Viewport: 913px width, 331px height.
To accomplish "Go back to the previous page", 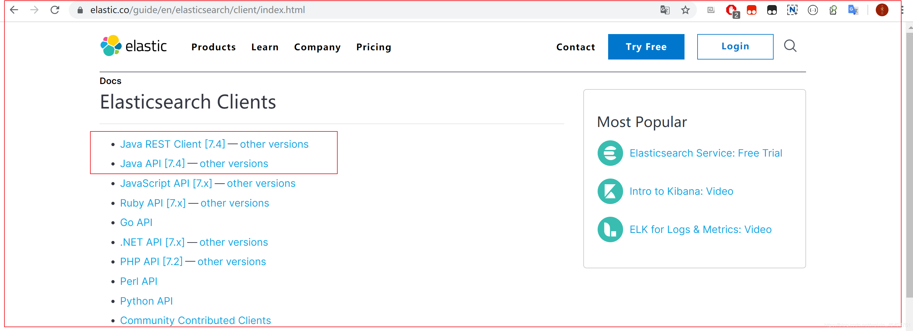I will 14,10.
